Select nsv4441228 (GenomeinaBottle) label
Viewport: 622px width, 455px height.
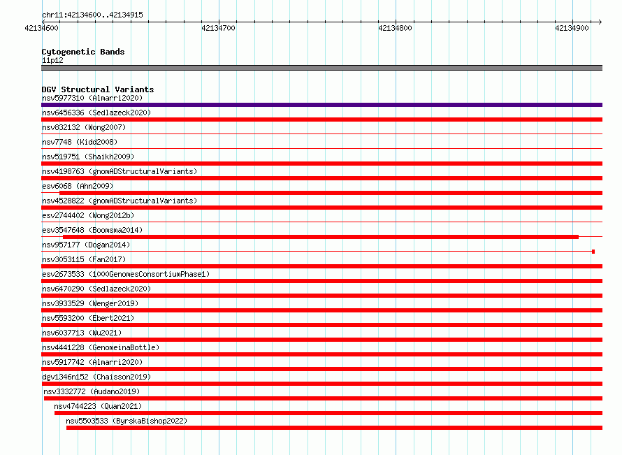[101, 347]
